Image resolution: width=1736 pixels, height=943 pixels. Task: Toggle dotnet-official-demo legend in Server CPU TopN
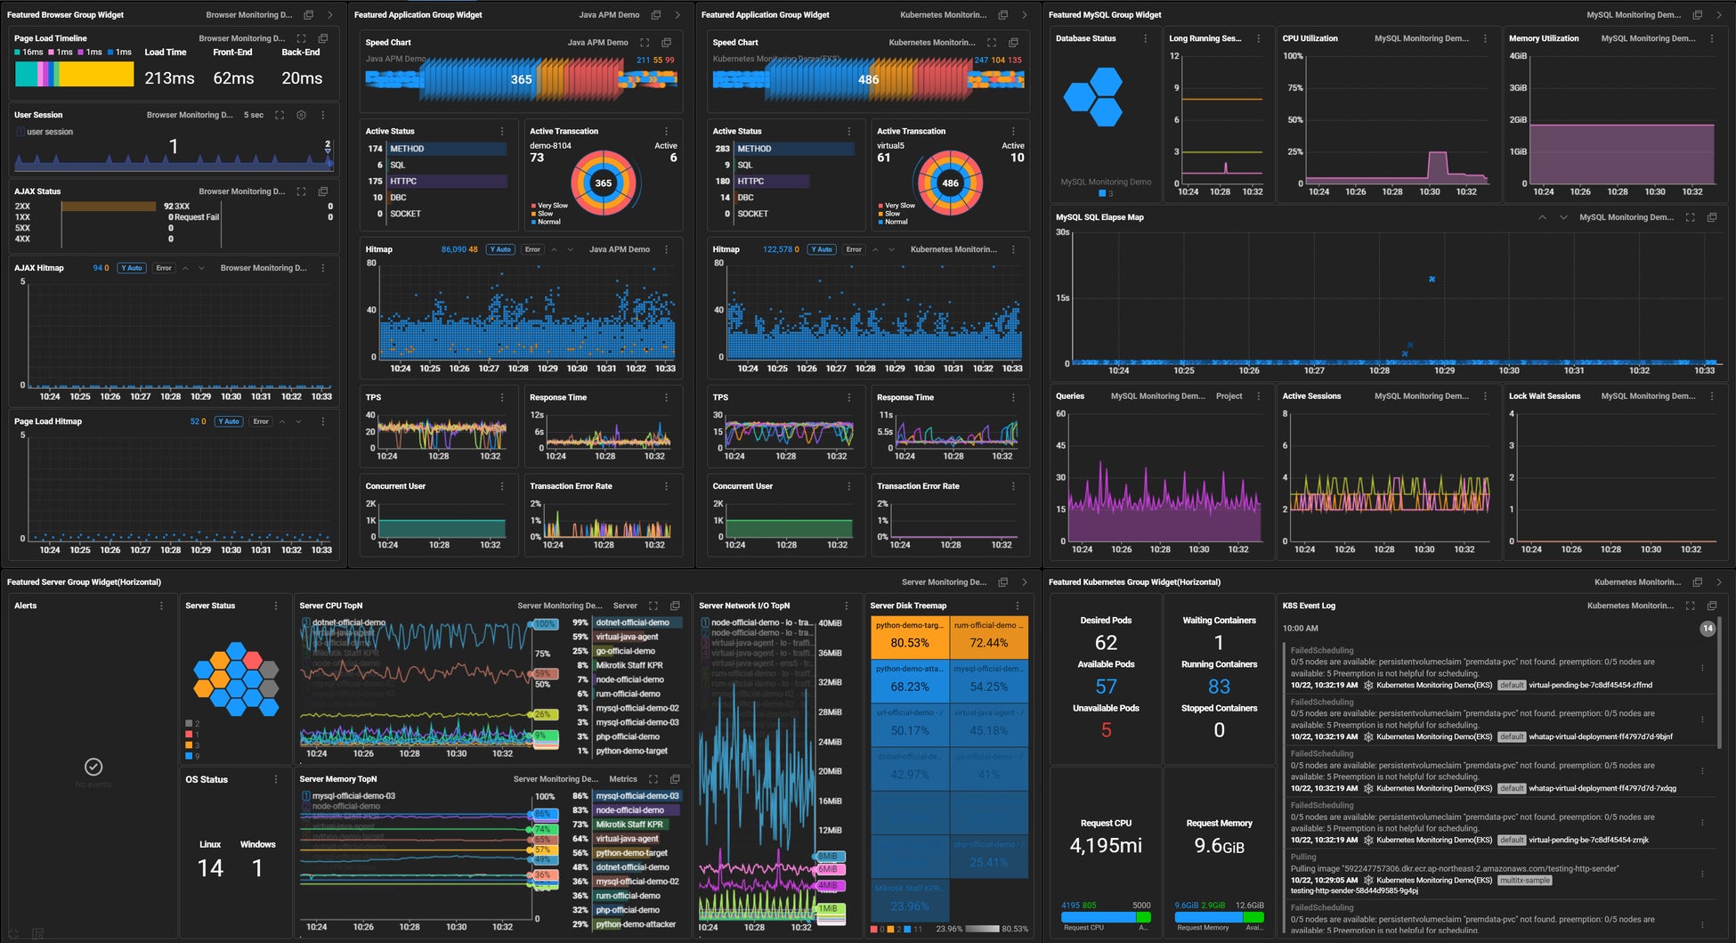point(344,622)
